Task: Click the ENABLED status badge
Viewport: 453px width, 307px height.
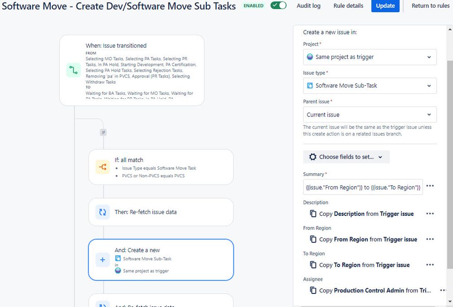Action: click(253, 6)
